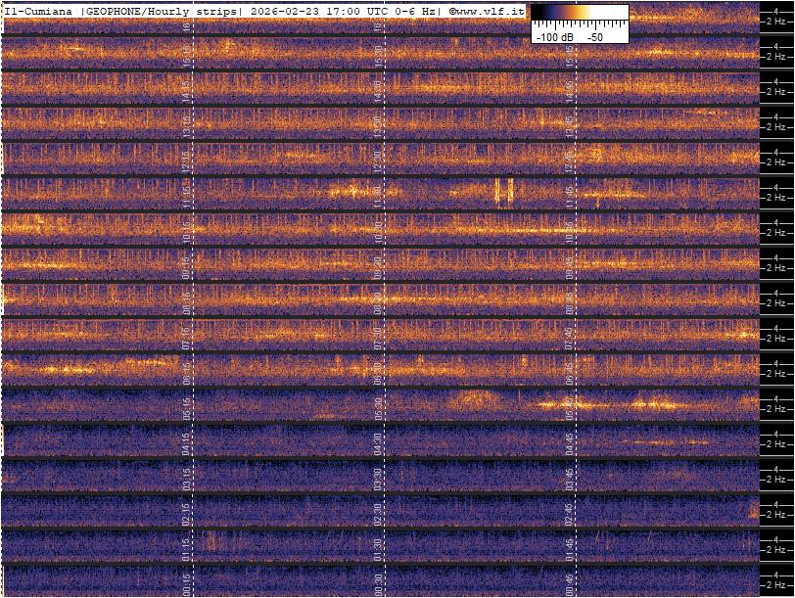Viewport: 795px width, 598px height.
Task: Click the 09:15 time marker
Action: [188, 264]
